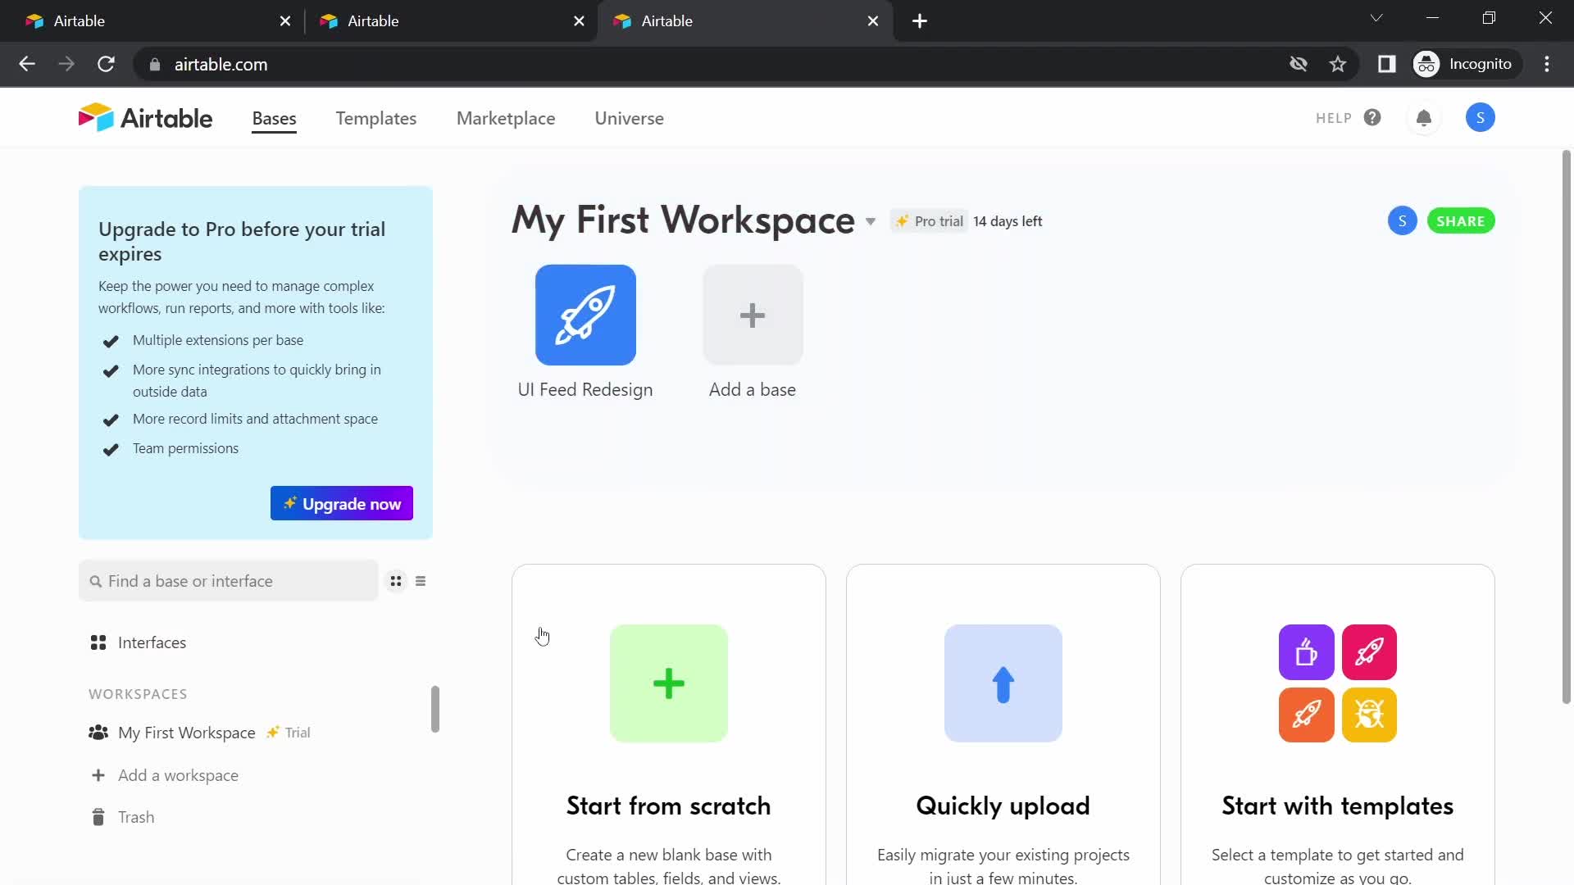
Task: Expand the My First Workspace dropdown
Action: click(x=871, y=220)
